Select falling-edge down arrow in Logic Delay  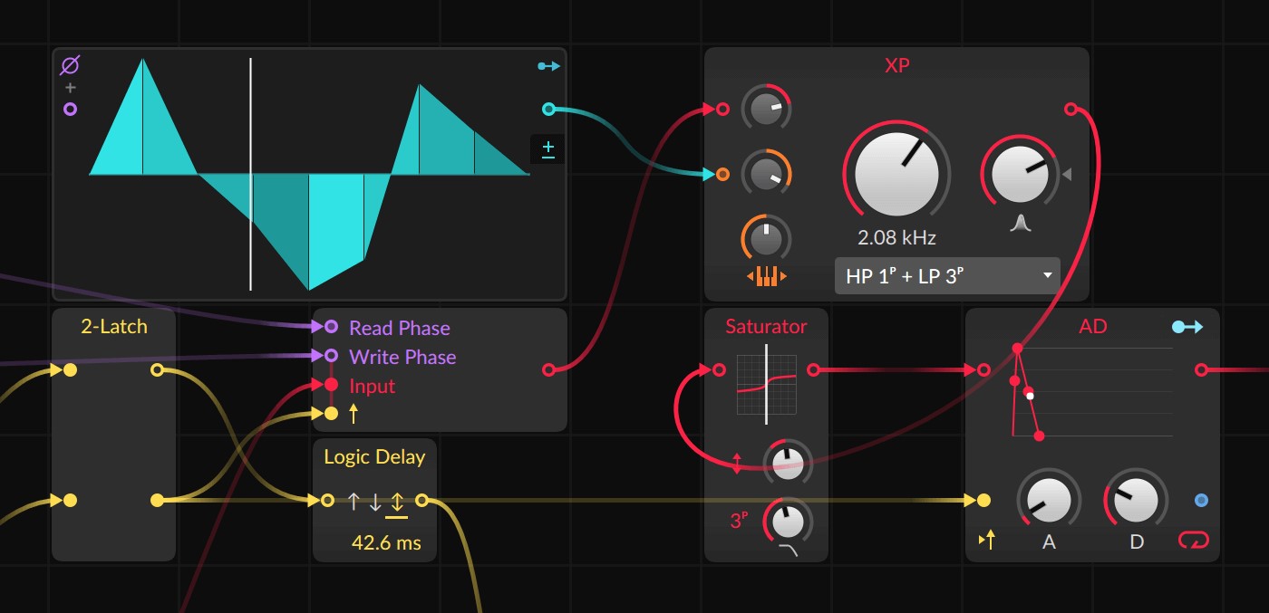pyautogui.click(x=375, y=500)
